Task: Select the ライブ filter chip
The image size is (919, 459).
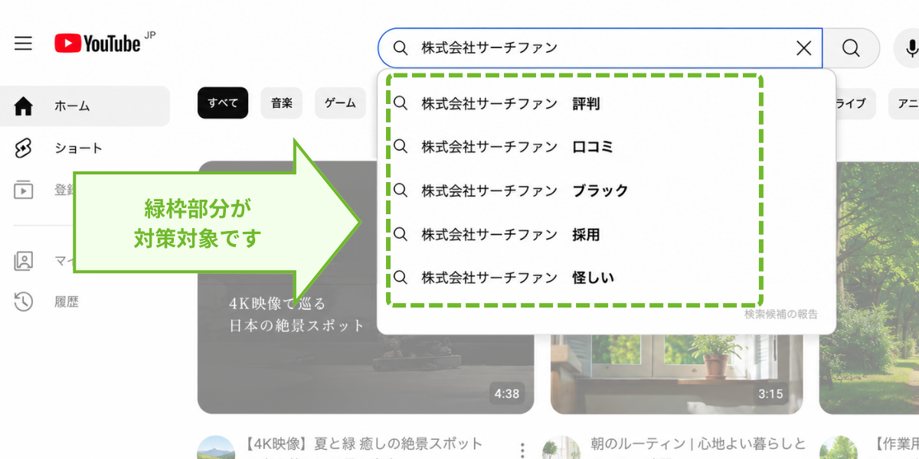Action: point(855,103)
